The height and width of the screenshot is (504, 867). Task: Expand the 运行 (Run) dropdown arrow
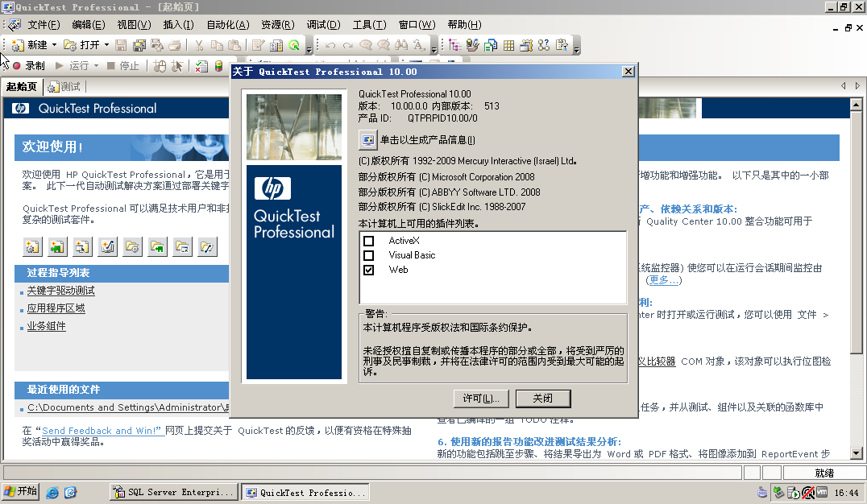(x=96, y=66)
